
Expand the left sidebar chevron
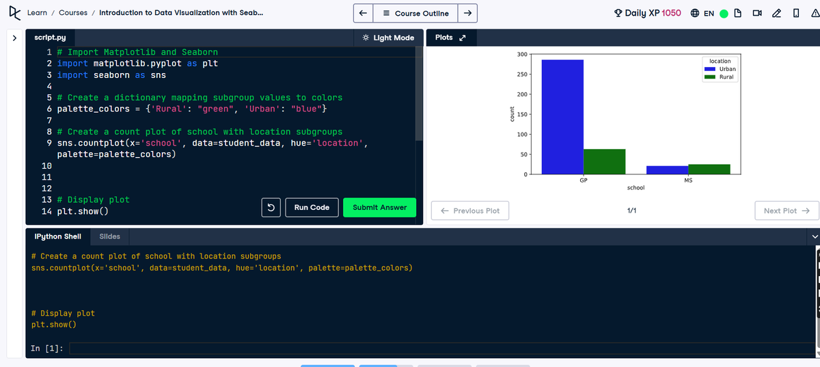tap(14, 38)
